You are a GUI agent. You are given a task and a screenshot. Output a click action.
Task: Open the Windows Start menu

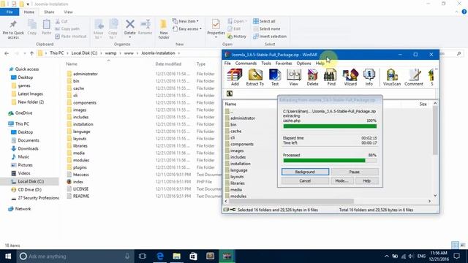(x=8, y=256)
